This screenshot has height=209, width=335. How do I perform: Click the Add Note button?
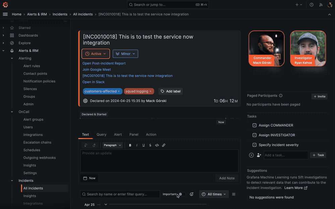point(227,178)
